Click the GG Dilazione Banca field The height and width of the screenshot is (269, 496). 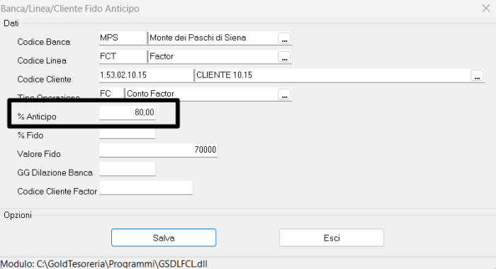click(x=127, y=168)
